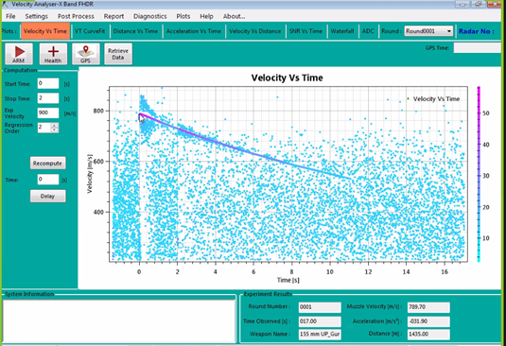This screenshot has width=506, height=346.
Task: Open the GPS map tool
Action: pyautogui.click(x=86, y=54)
